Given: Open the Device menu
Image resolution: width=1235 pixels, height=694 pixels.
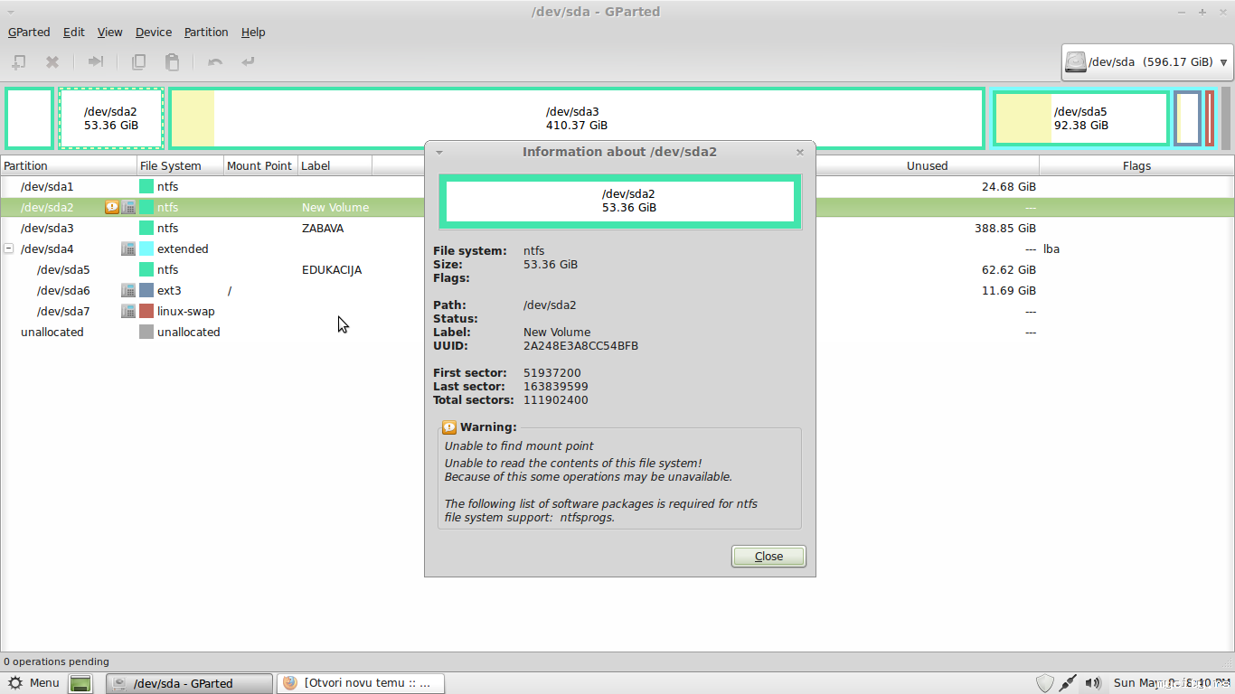Looking at the screenshot, I should point(154,32).
